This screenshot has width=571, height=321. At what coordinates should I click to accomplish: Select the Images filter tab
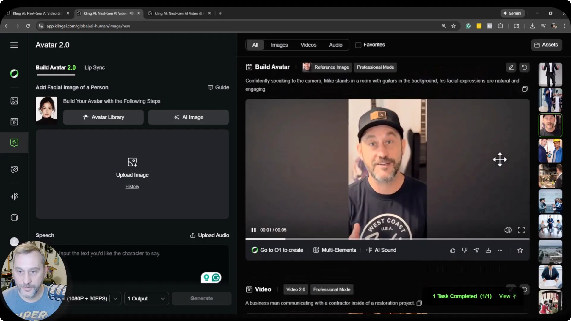[x=279, y=45]
